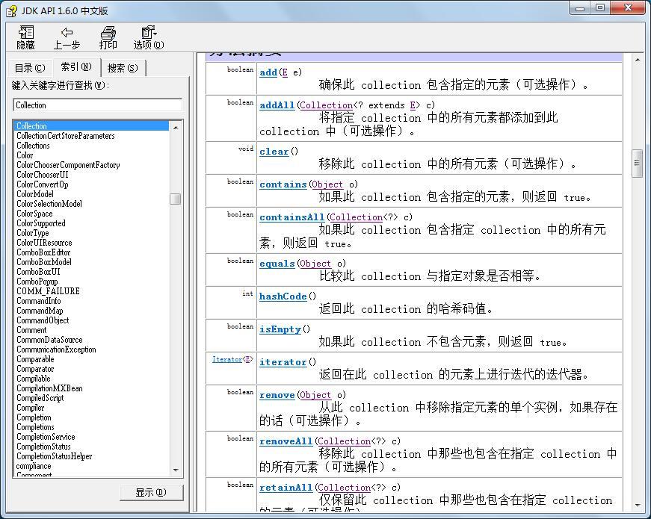Viewport: 651px width, 519px height.
Task: Select ComboBoxModel in the index list
Action: 44,262
